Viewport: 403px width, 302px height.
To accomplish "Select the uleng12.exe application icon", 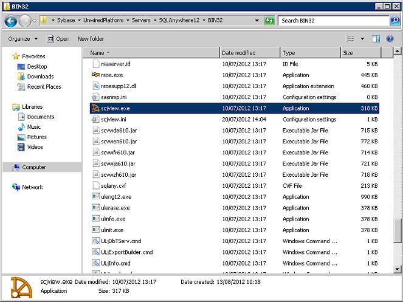I will coord(95,197).
